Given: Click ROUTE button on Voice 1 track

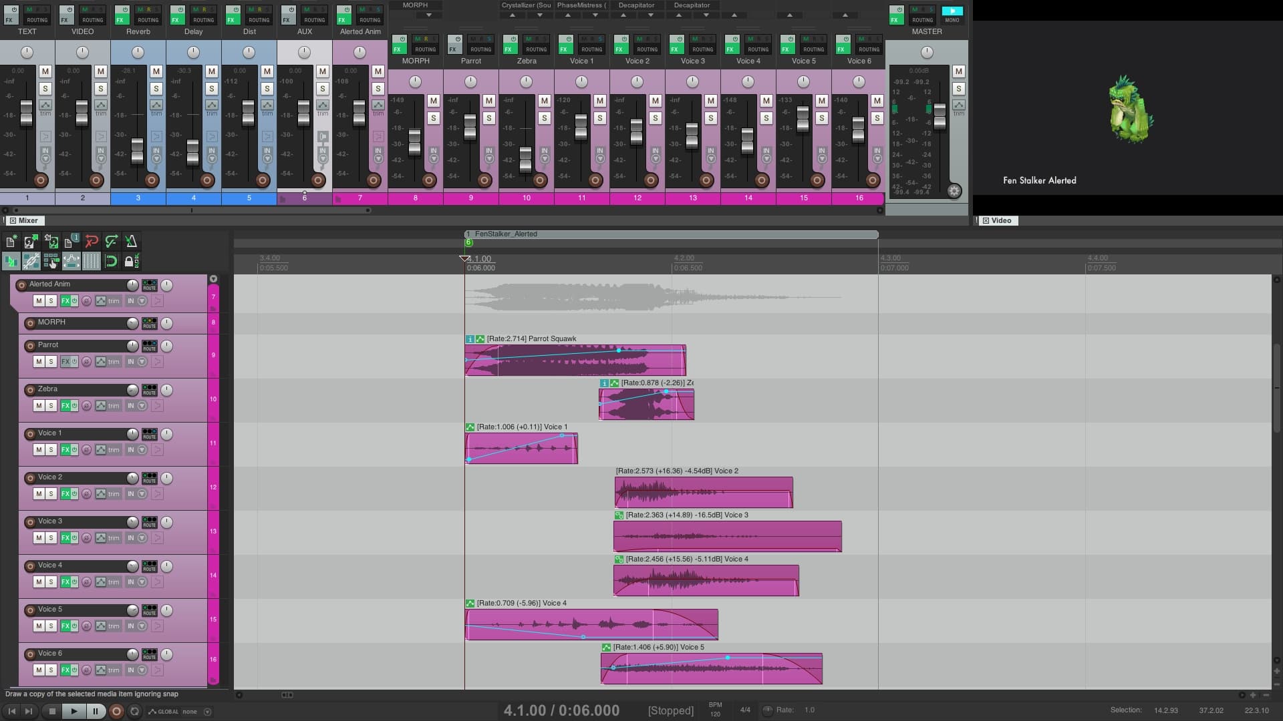Looking at the screenshot, I should click(149, 434).
